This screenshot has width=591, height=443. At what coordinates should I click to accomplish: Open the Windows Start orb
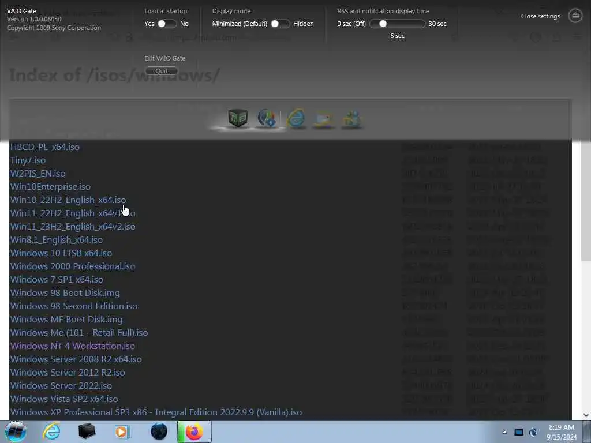tap(16, 431)
